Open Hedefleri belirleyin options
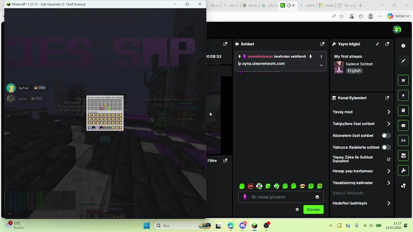 361,203
